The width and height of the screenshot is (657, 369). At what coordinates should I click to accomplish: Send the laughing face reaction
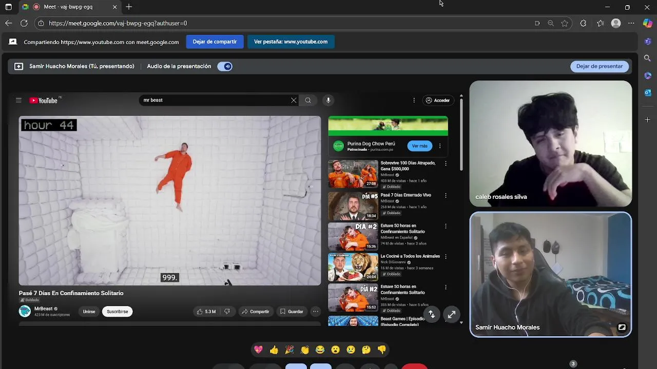point(320,350)
